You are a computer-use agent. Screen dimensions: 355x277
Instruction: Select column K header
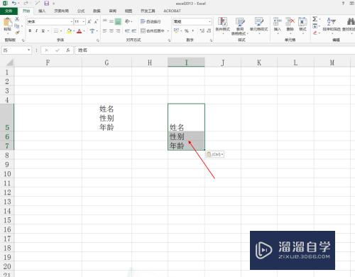click(x=259, y=63)
